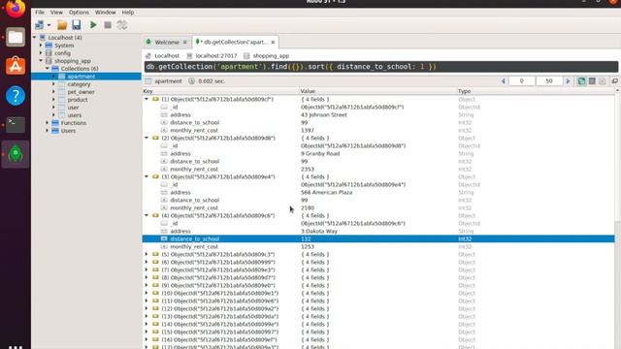
Task: Open the File menu
Action: tap(40, 13)
